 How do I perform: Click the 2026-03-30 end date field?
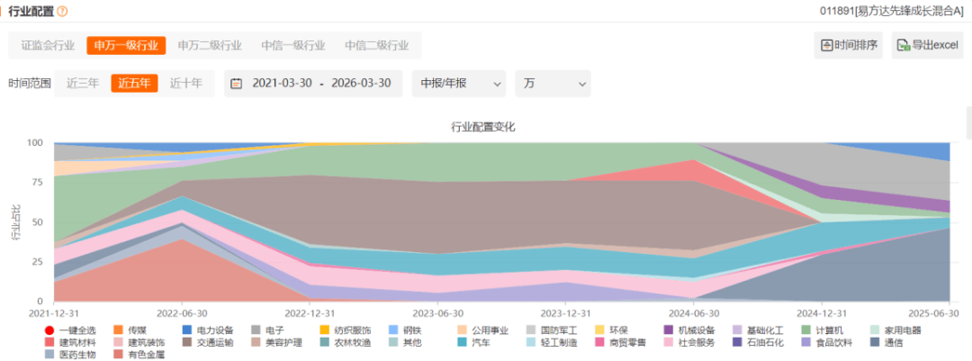point(361,84)
